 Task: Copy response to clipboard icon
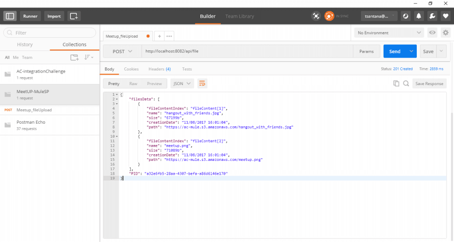tap(396, 83)
